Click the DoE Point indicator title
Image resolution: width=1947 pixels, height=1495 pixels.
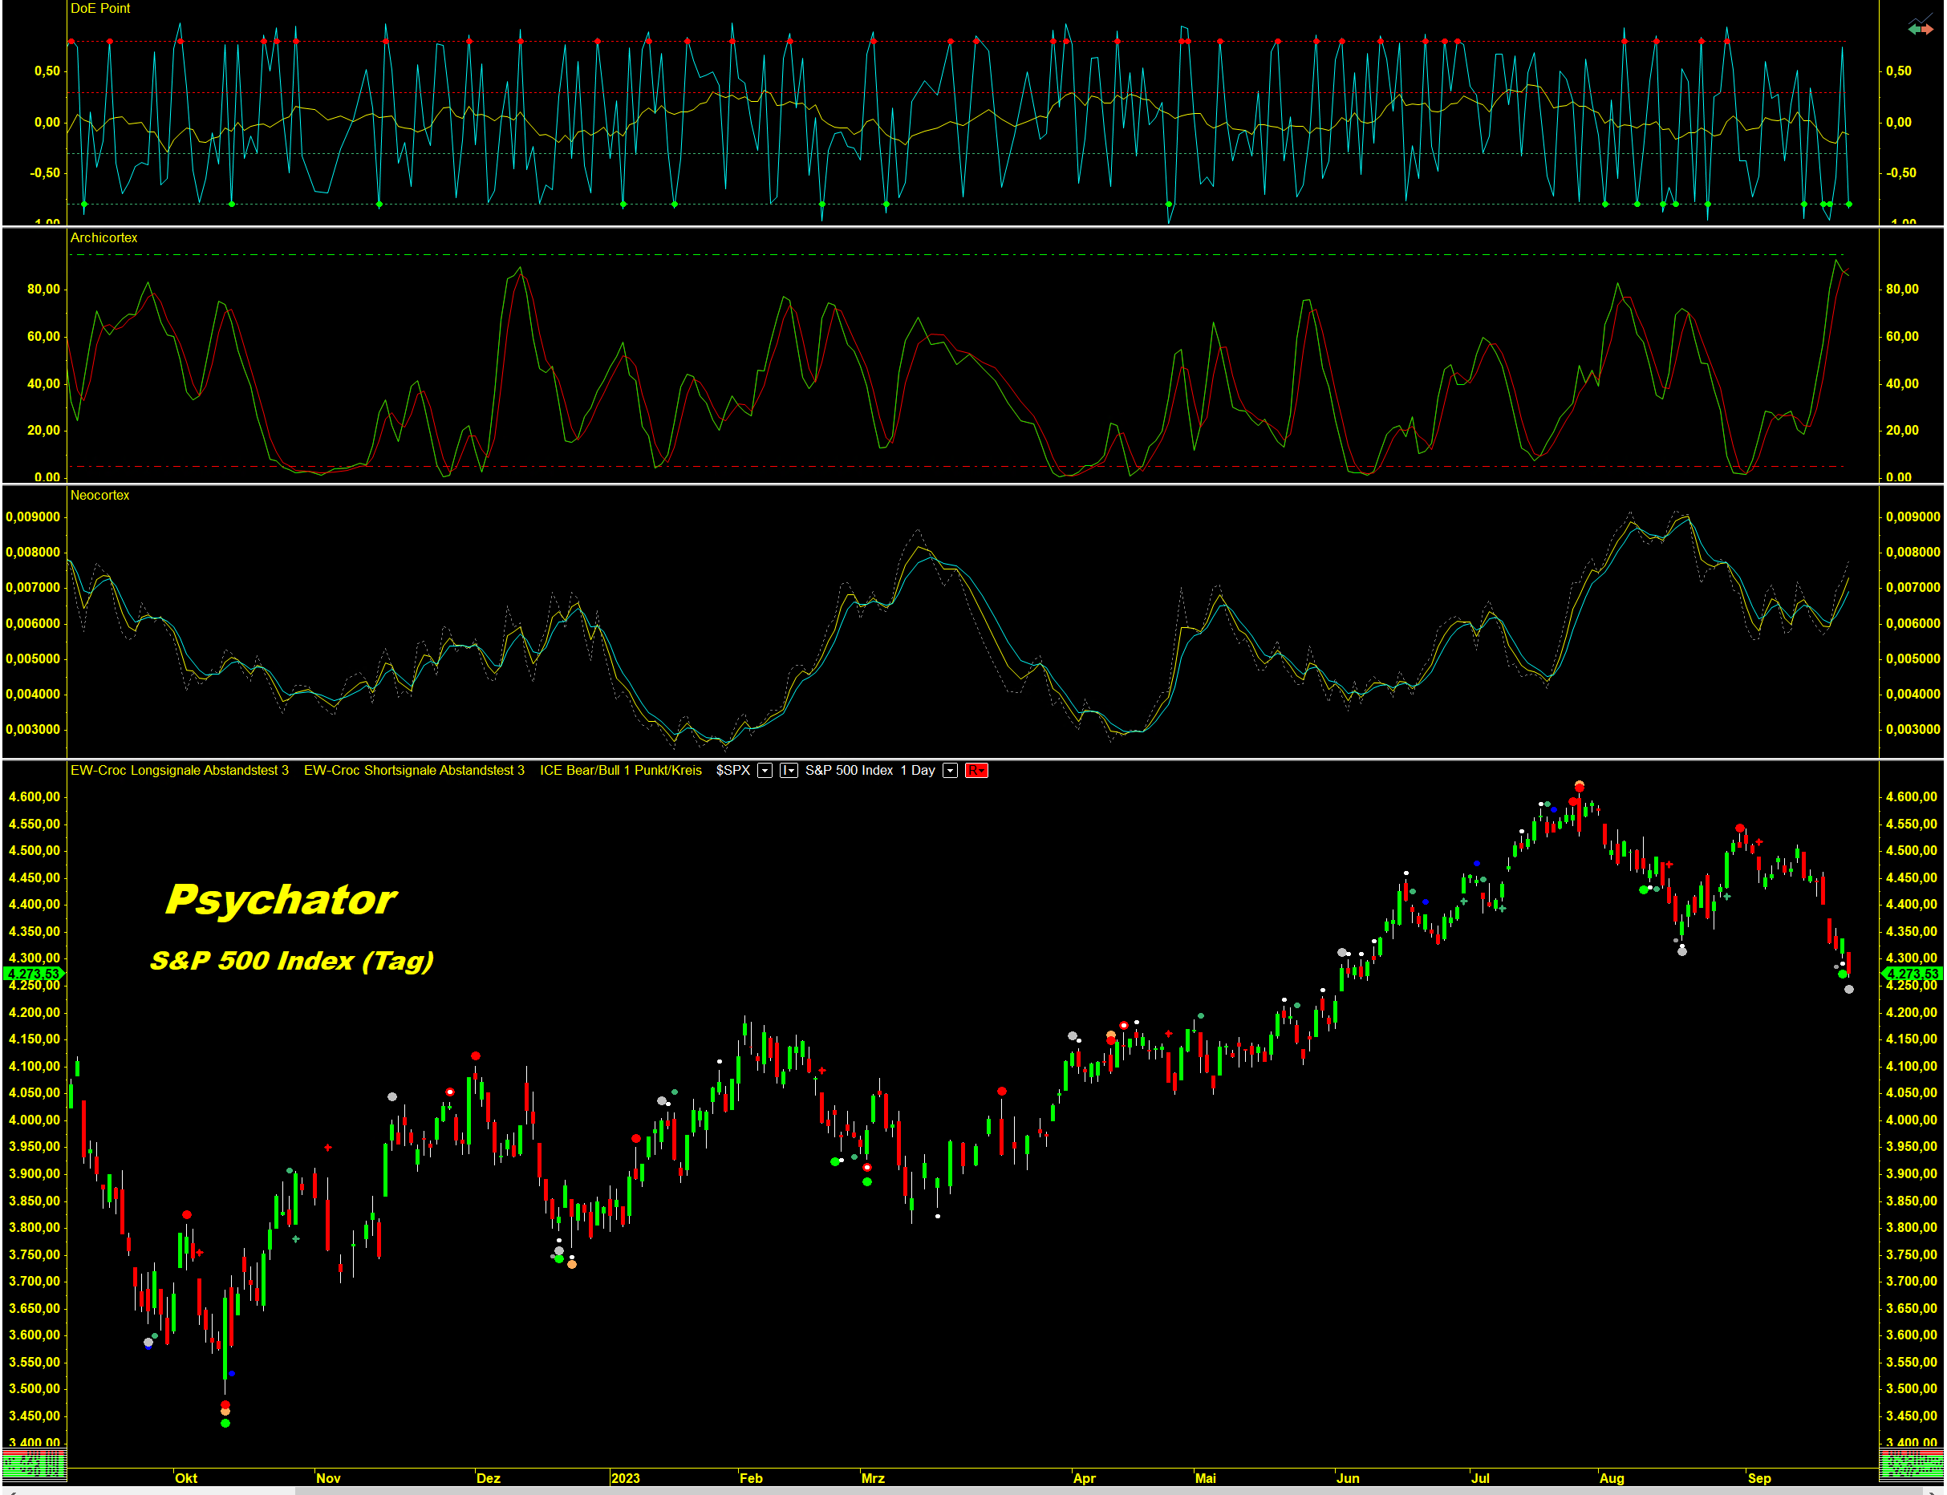(99, 9)
